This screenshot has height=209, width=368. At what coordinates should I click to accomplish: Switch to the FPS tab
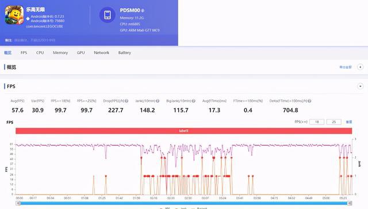tap(24, 53)
